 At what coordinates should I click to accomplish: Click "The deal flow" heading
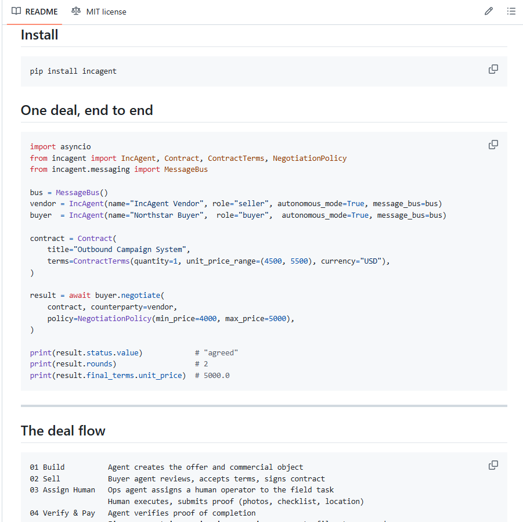(x=63, y=431)
